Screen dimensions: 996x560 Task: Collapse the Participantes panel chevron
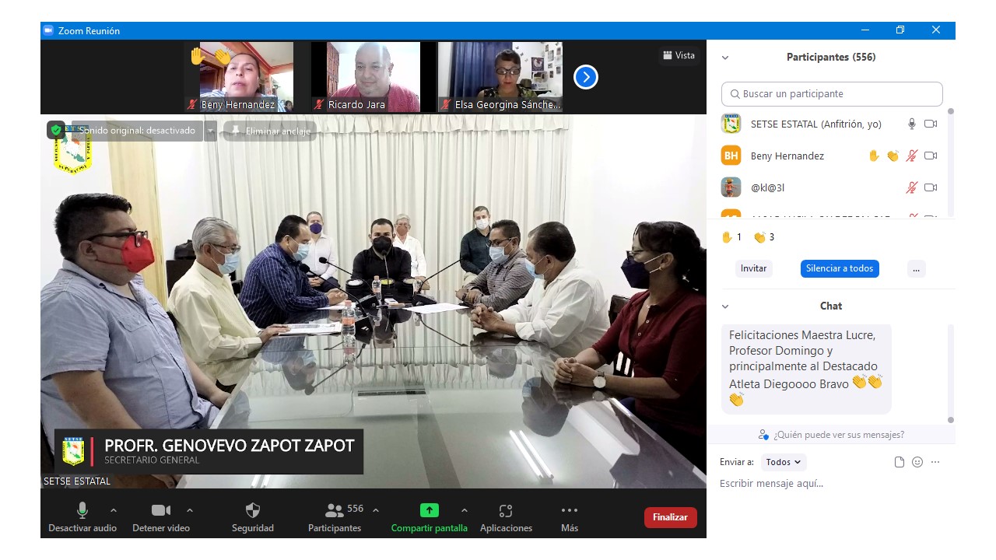point(725,58)
